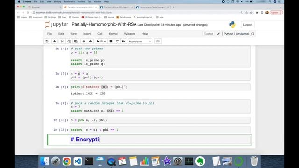
Task: Click the Jupyter logo
Action: pos(56,25)
